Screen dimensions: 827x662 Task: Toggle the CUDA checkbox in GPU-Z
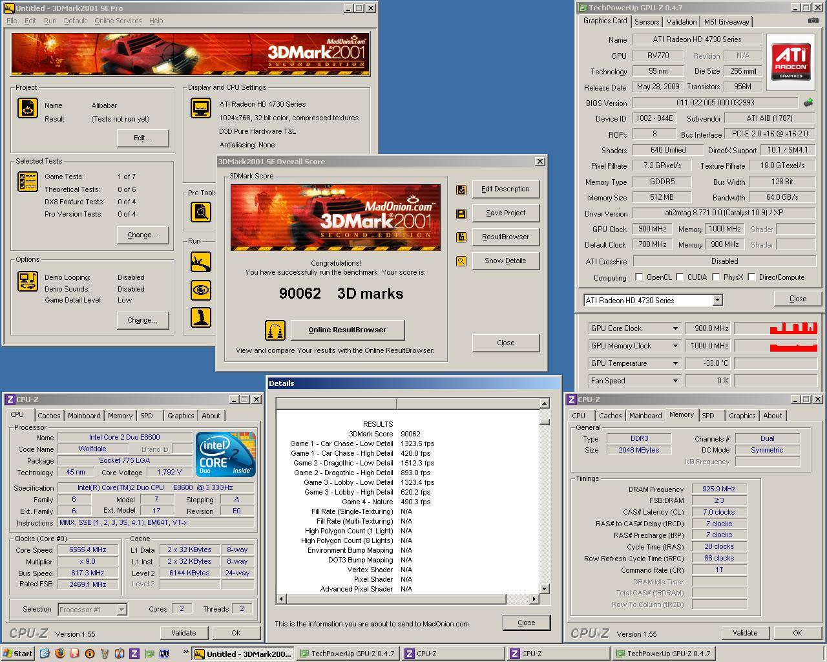tap(680, 277)
